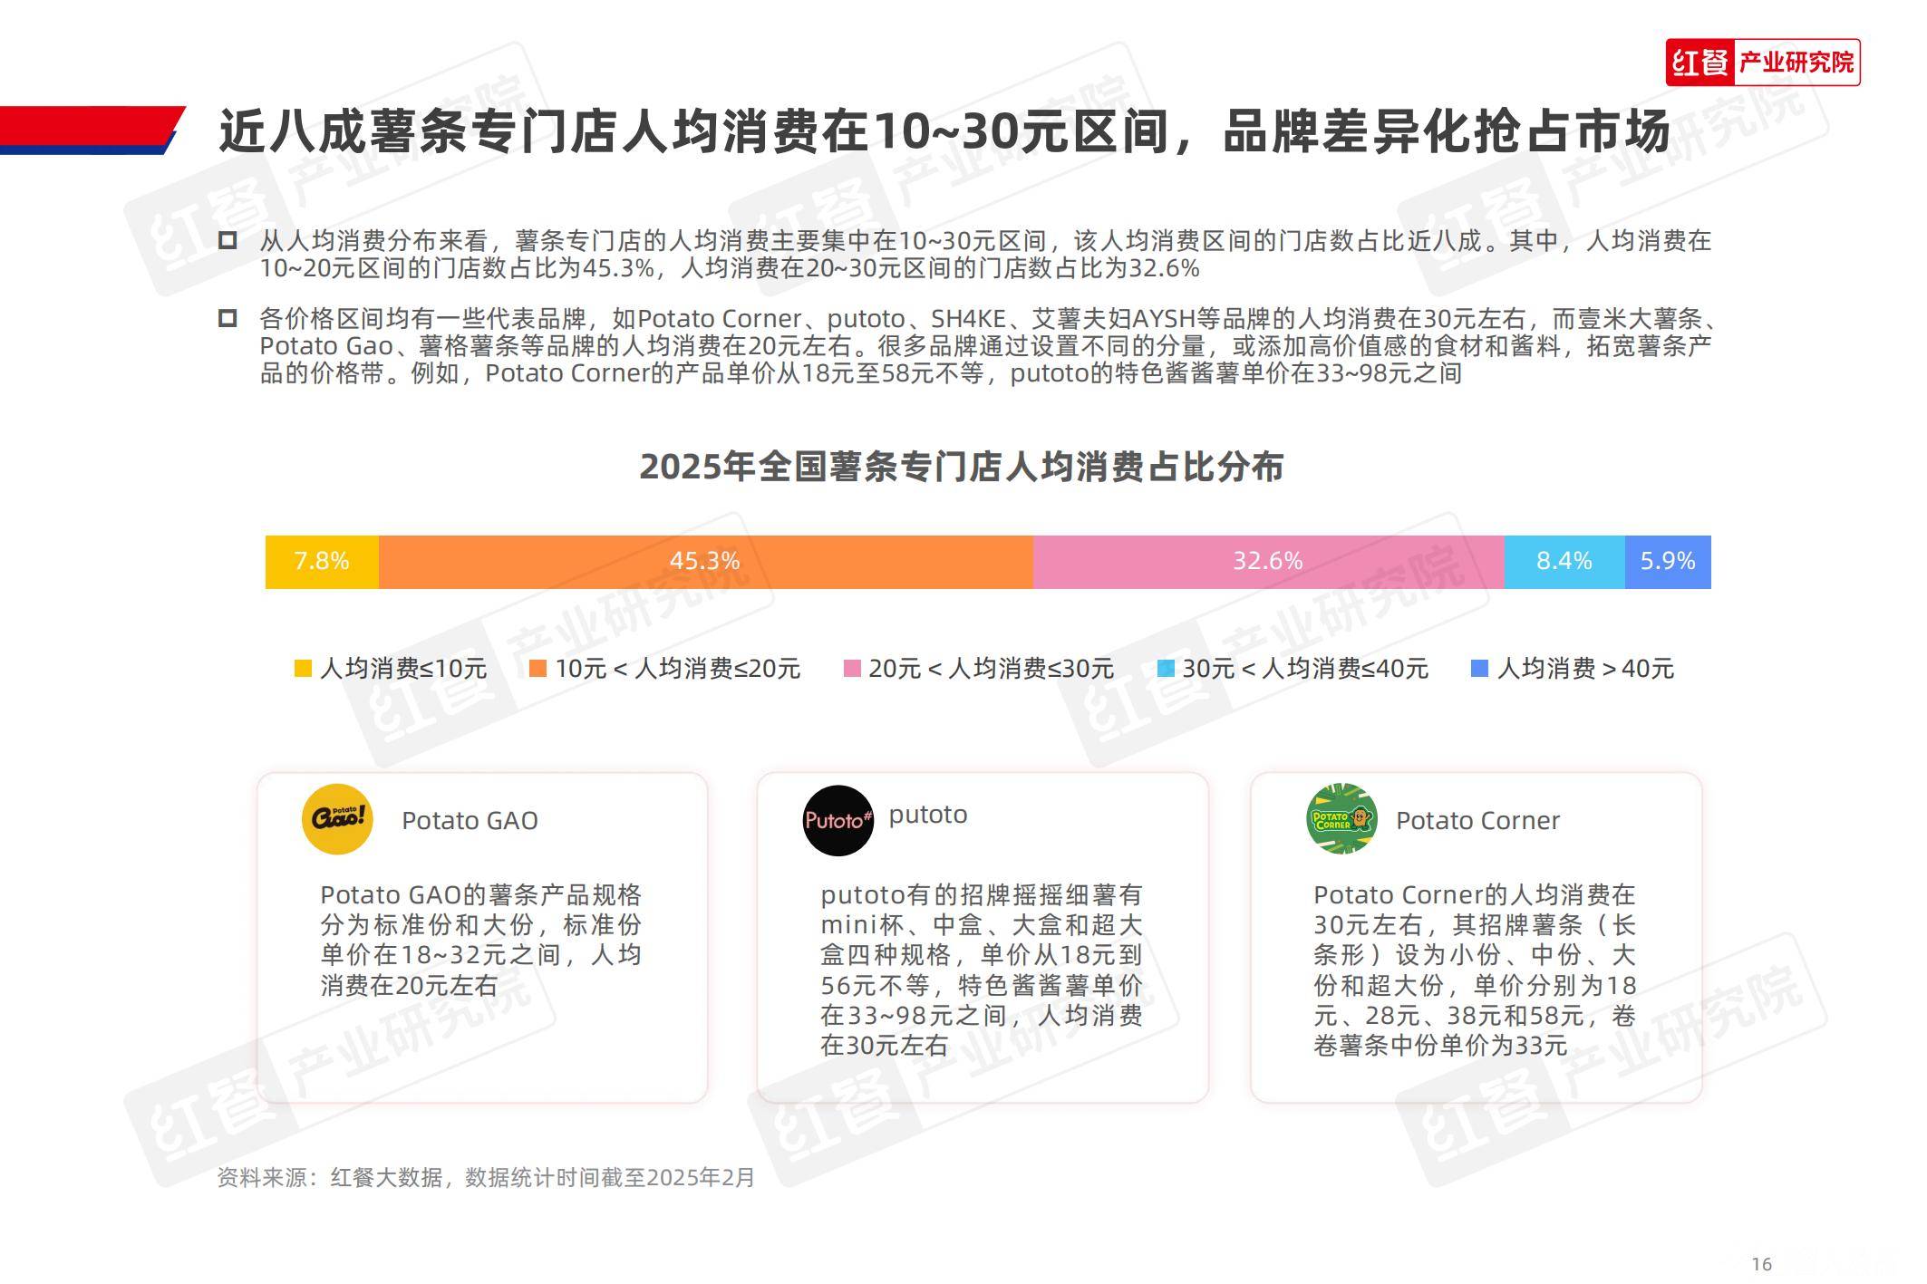Click the second bullet square before 各价格区间均有
Image resolution: width=1927 pixels, height=1284 pixels.
pyautogui.click(x=228, y=318)
